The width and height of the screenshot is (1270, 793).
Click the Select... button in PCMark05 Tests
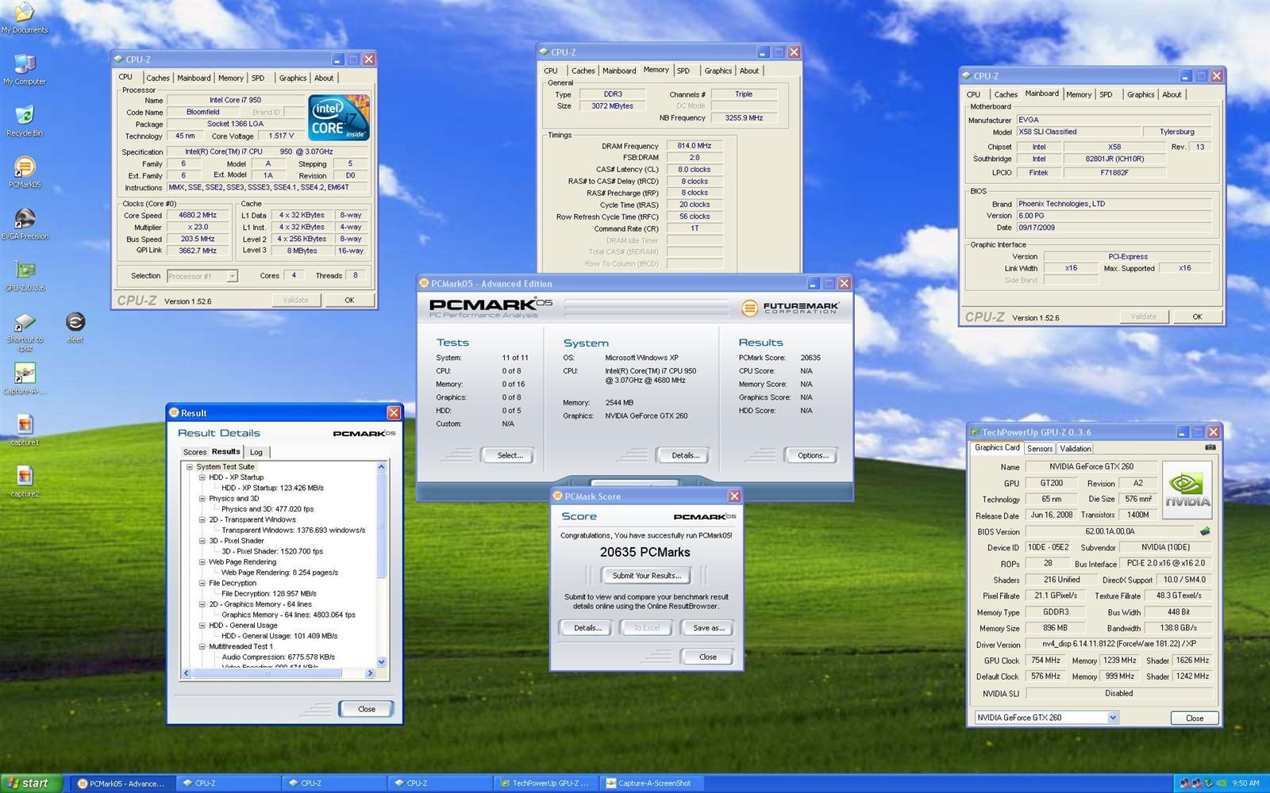(x=510, y=455)
